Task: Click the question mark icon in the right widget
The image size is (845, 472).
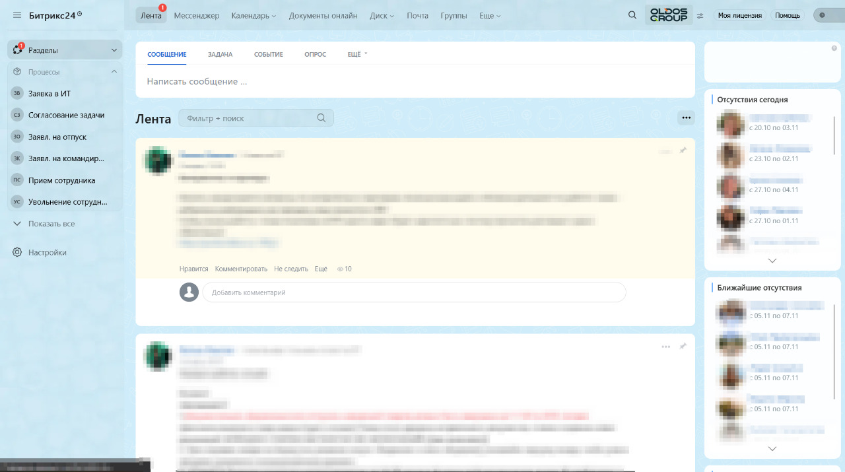Action: 834,48
